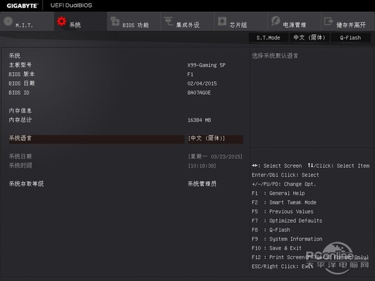
Task: Click the 电源管理 power icon
Action: (276, 21)
